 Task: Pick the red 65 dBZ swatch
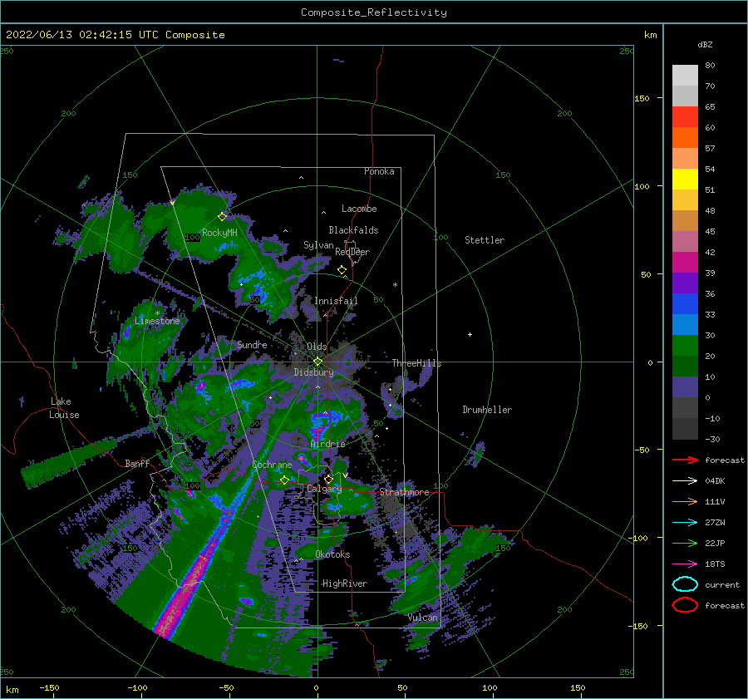click(x=685, y=116)
